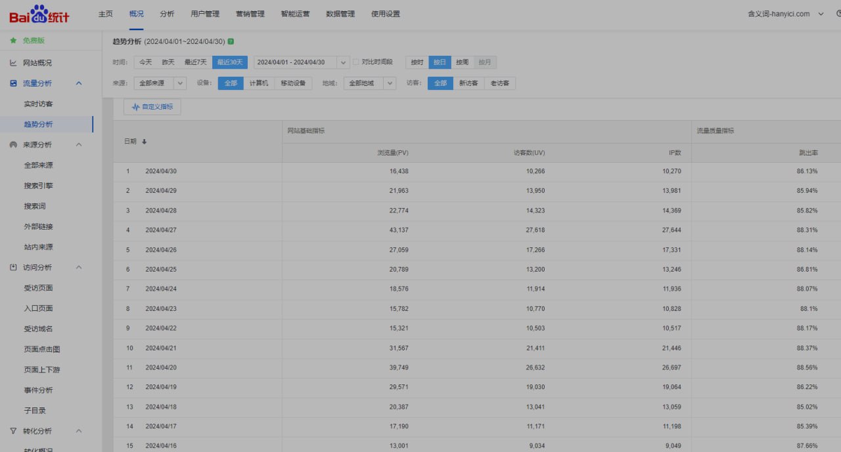Click the green help icon beside date range

tap(231, 41)
